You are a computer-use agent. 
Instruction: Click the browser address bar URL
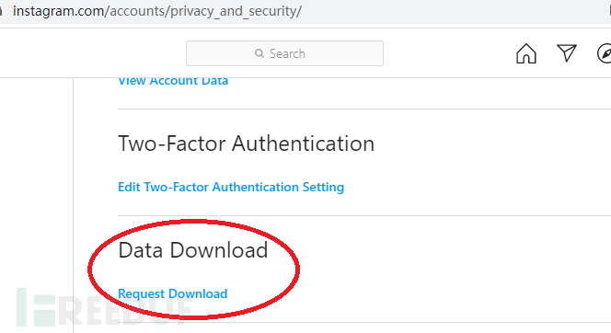coord(157,11)
